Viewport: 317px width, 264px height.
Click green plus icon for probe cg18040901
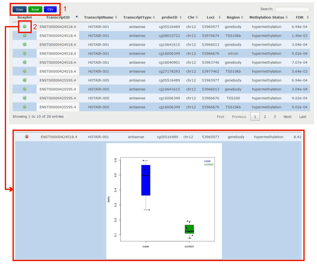click(x=25, y=62)
